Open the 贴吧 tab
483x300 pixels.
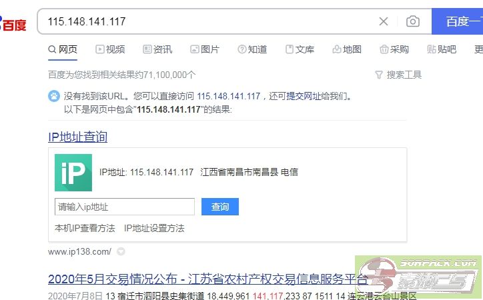coord(442,49)
